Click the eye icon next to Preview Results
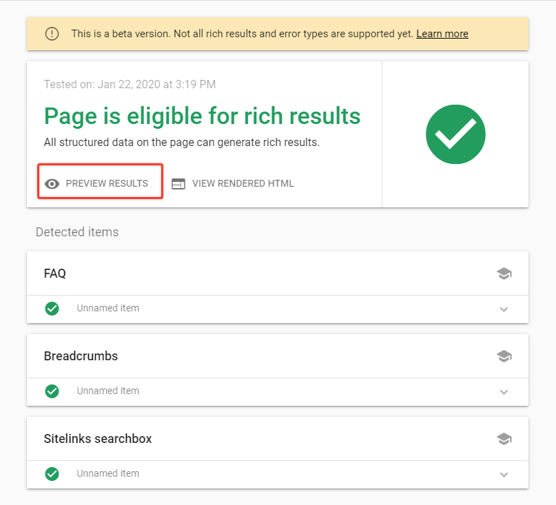This screenshot has width=556, height=505. (52, 183)
